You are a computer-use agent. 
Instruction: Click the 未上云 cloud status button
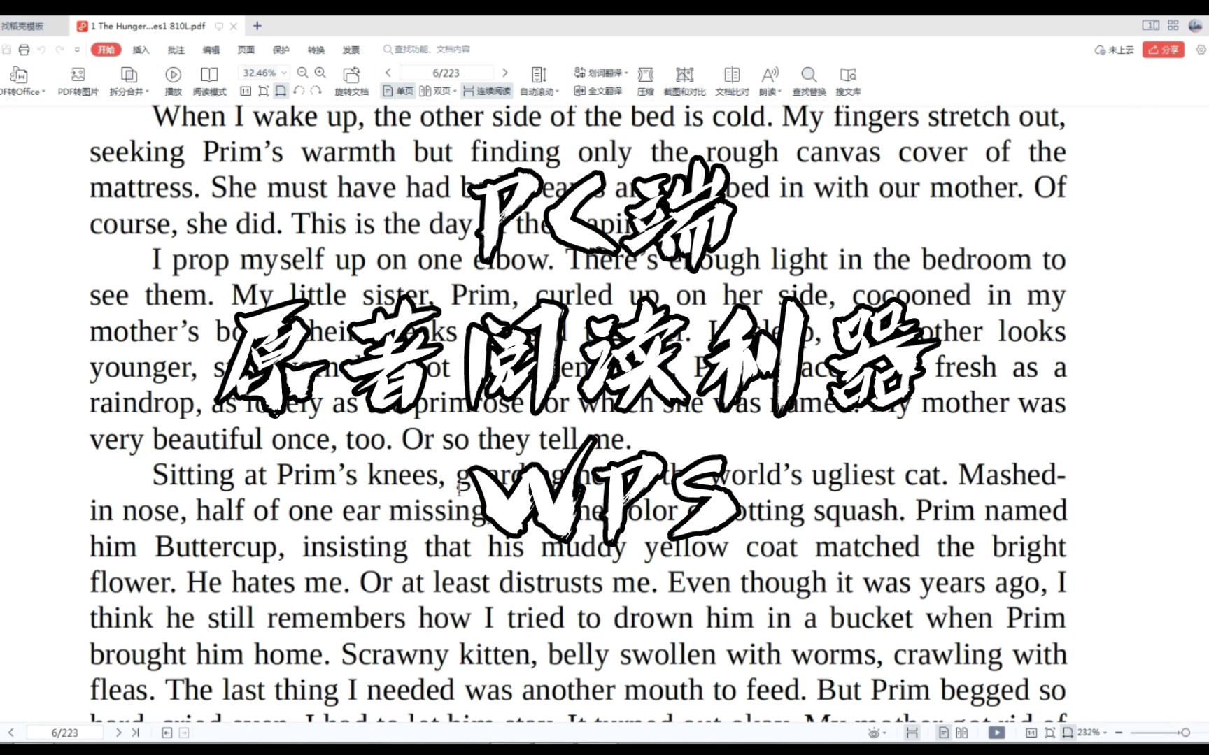[x=1114, y=50]
